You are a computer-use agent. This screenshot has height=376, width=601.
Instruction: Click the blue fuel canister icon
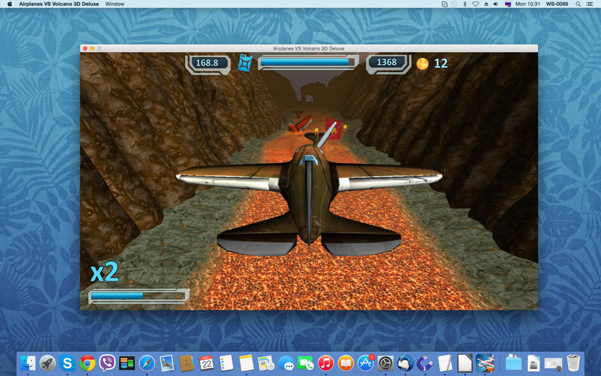[x=245, y=63]
